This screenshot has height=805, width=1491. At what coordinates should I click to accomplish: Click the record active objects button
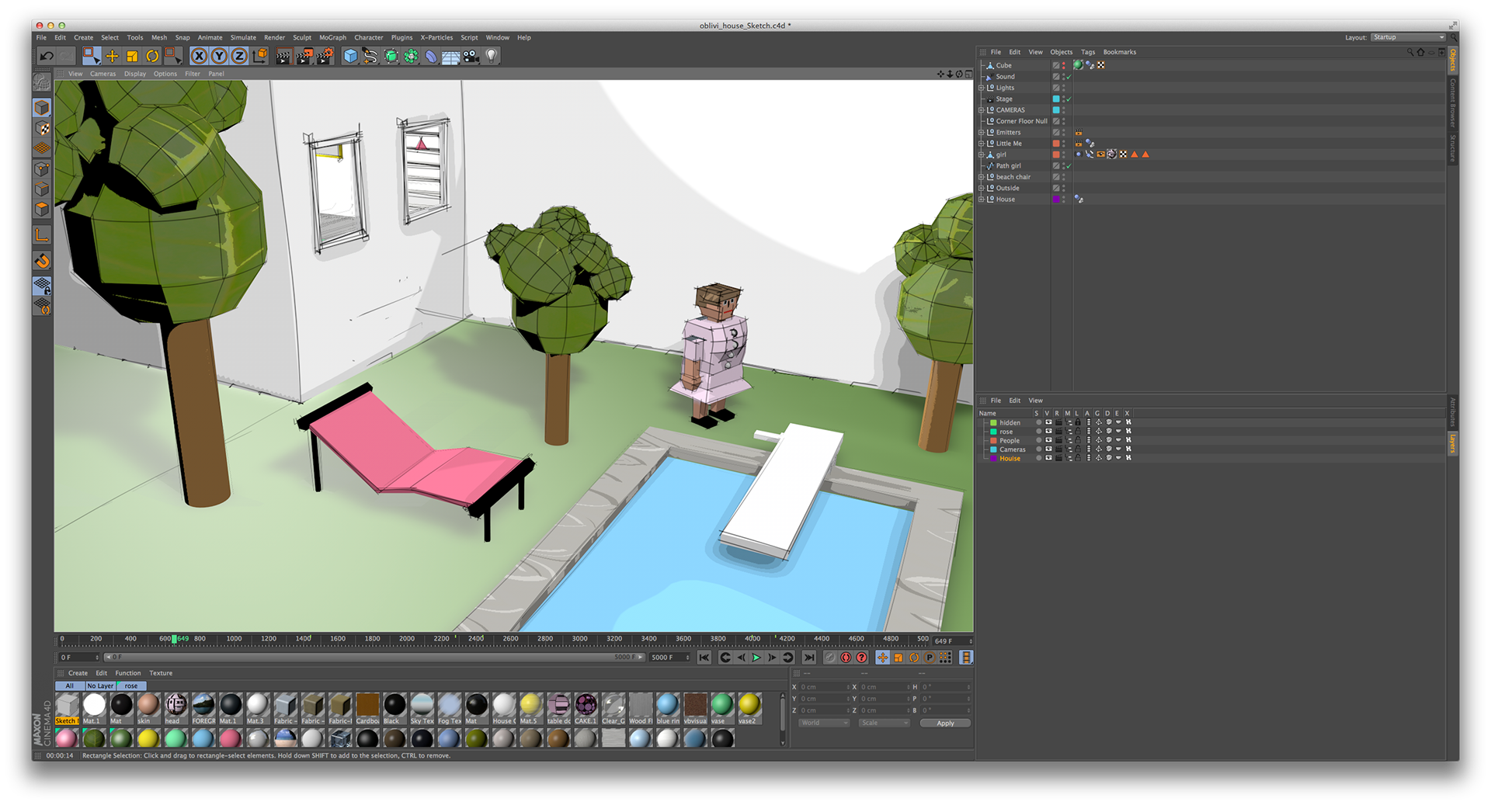tap(830, 658)
